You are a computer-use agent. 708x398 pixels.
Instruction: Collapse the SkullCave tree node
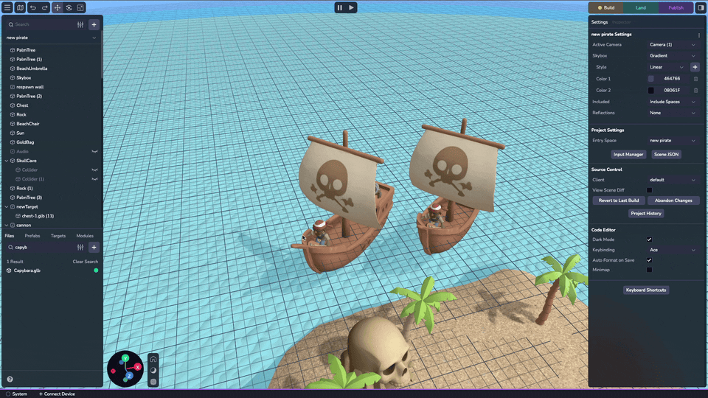click(x=7, y=161)
